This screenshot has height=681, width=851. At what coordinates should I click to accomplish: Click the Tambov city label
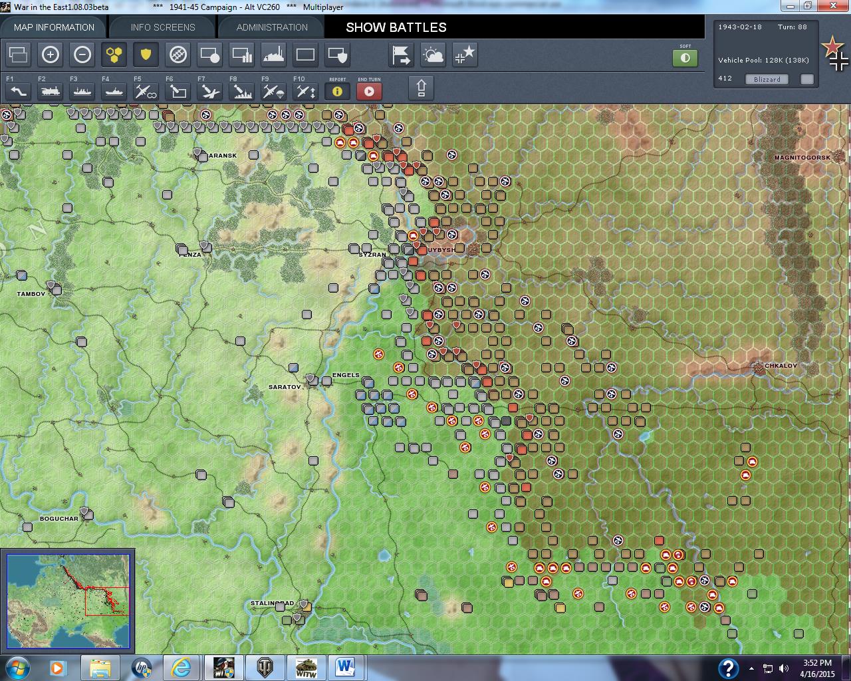pos(31,293)
